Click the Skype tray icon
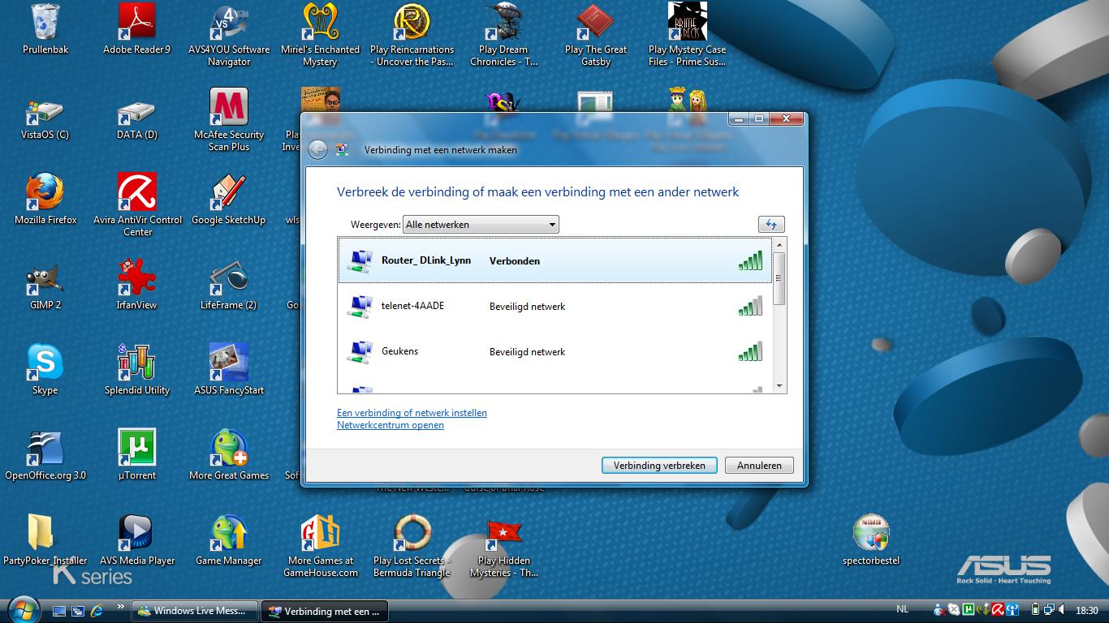 (x=954, y=611)
